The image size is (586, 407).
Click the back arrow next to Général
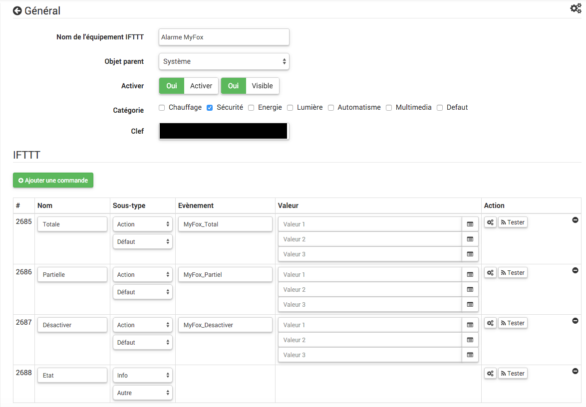(17, 11)
